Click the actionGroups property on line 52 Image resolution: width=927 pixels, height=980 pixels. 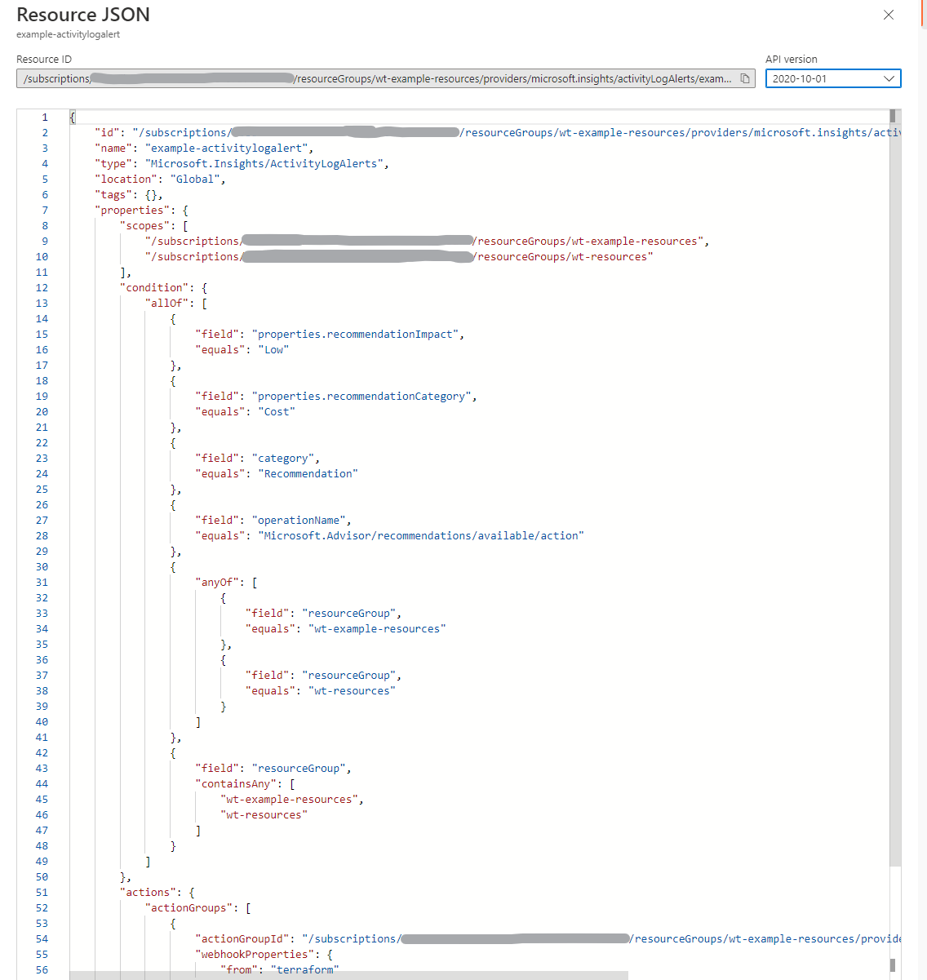coord(189,907)
